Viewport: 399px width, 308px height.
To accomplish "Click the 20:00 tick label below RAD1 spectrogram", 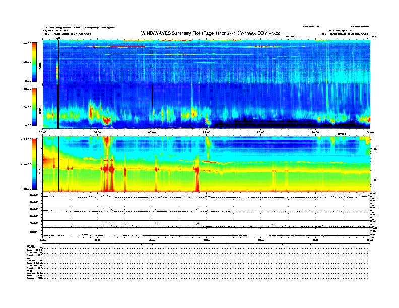I will [x=315, y=132].
